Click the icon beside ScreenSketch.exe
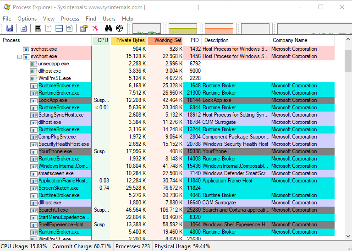The width and height of the screenshot is (352, 251). point(34,188)
